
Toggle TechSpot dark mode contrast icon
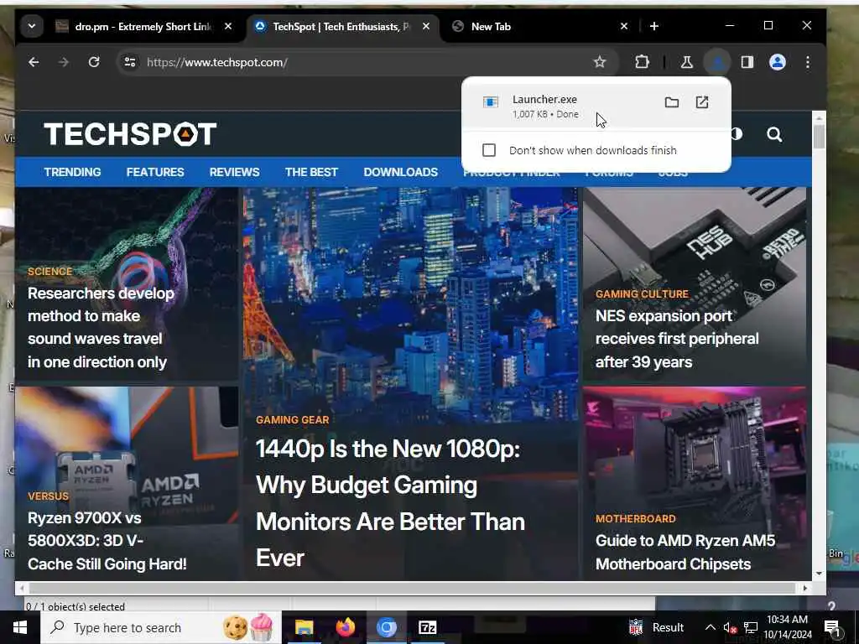click(x=737, y=134)
